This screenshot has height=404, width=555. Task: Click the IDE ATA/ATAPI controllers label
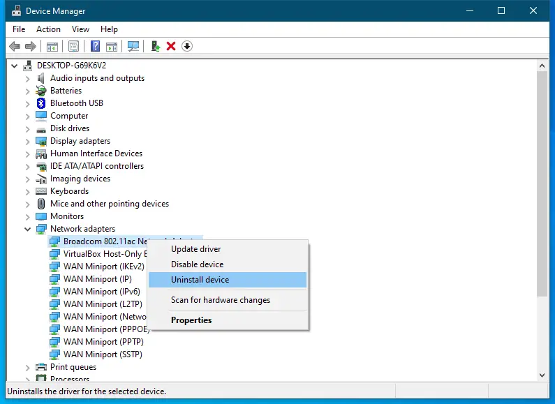[97, 166]
